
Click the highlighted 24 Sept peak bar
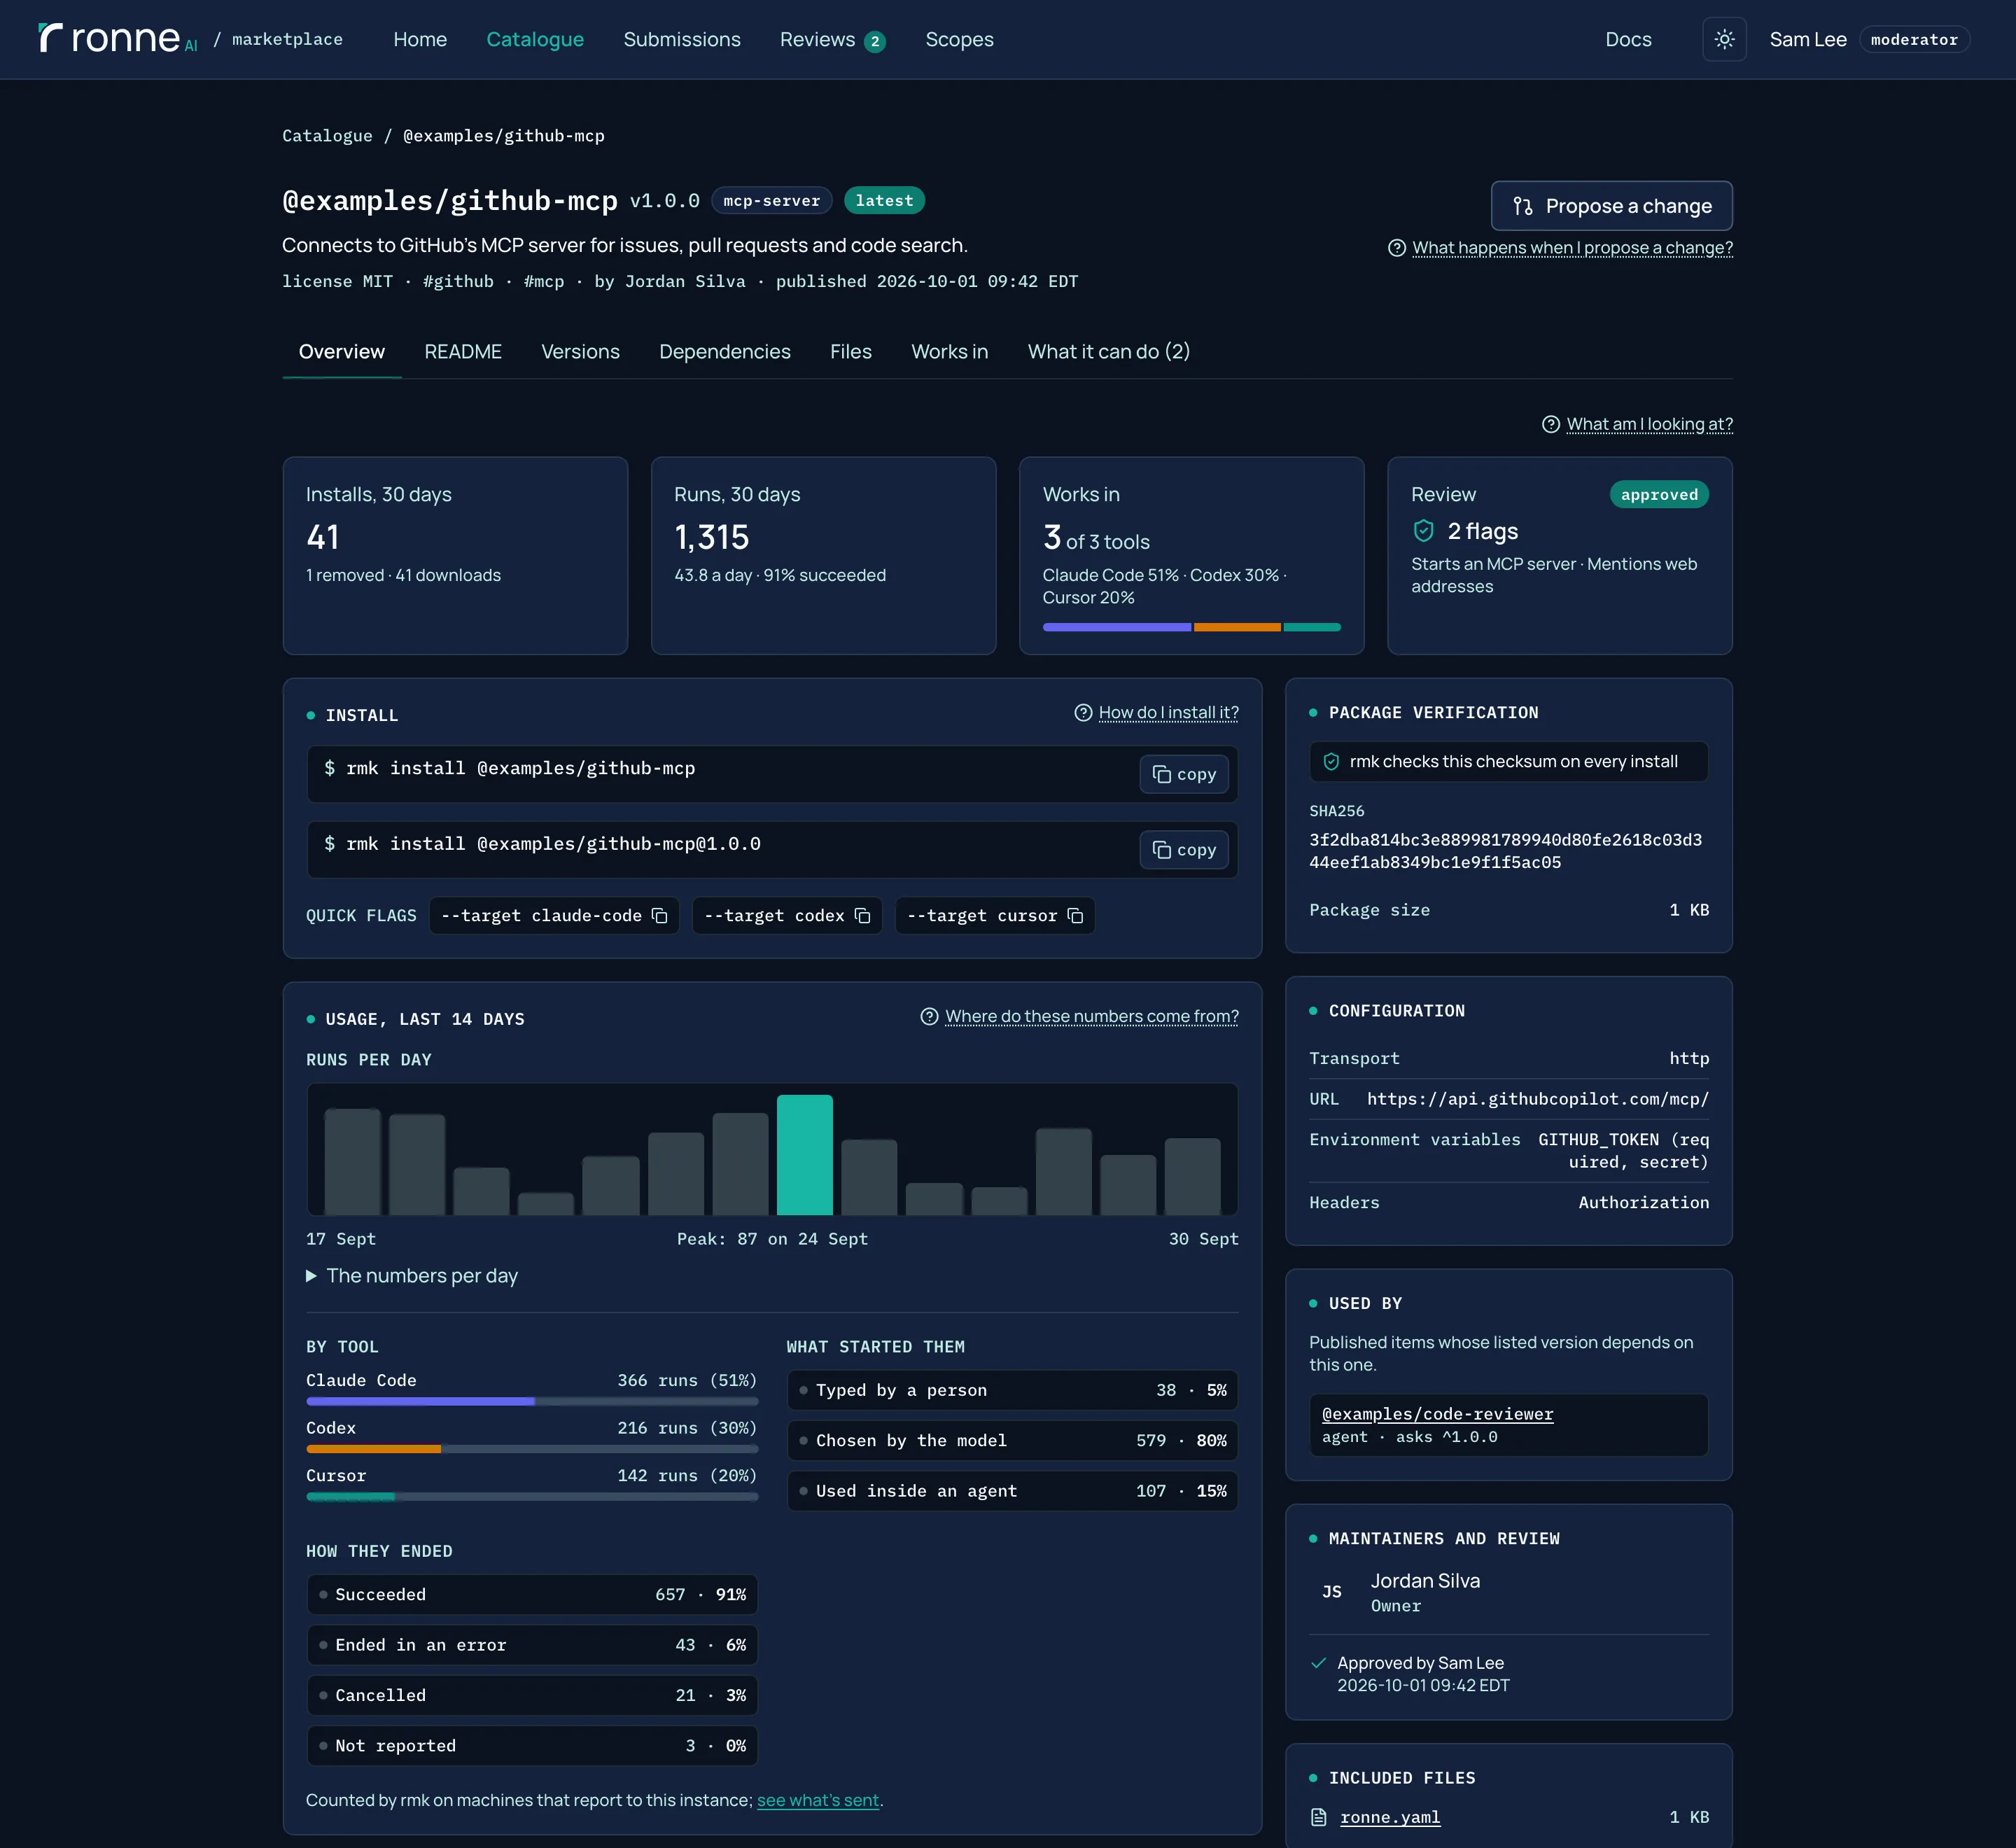pos(805,1155)
